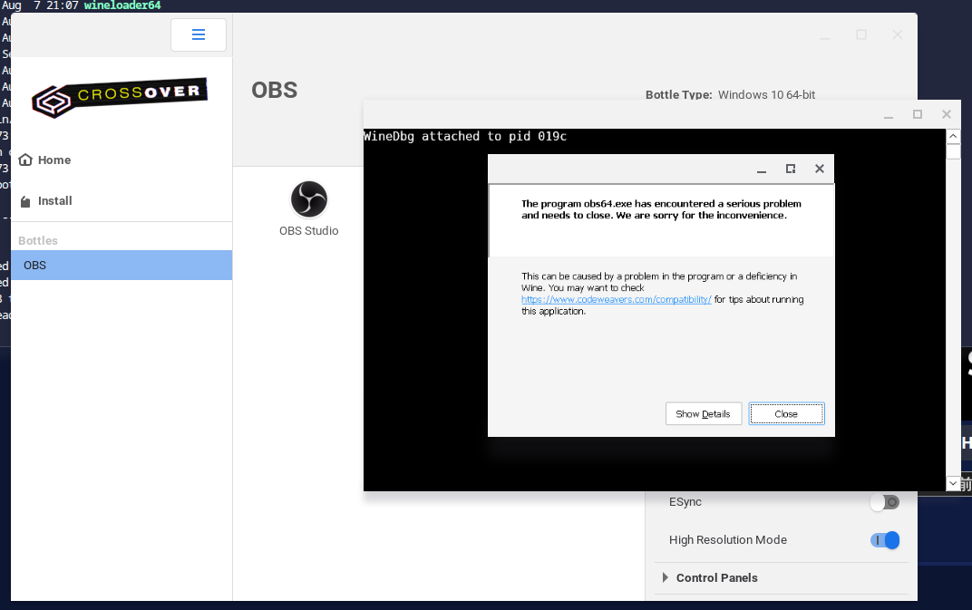
Task: Maximize the CrossOver window
Action: pos(861,35)
